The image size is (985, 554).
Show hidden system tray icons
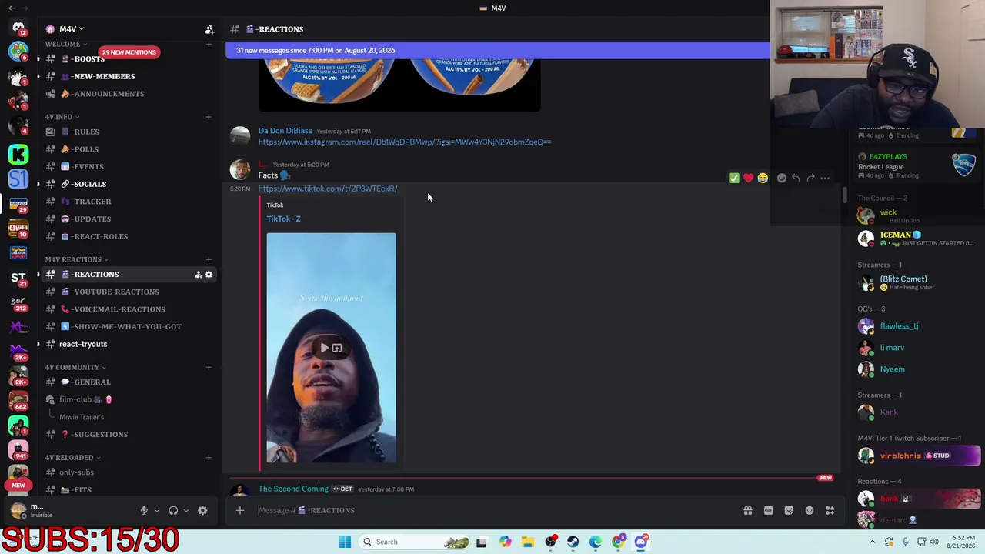pyautogui.click(x=873, y=542)
